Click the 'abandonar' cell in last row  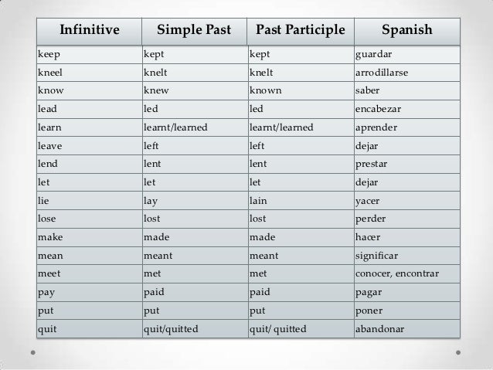407,329
